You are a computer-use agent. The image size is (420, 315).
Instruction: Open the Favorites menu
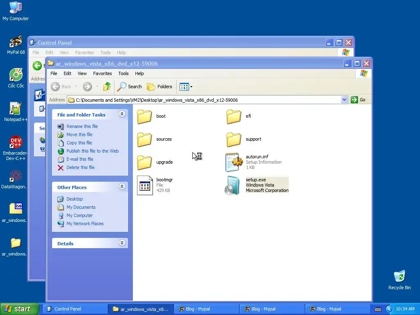(x=102, y=73)
